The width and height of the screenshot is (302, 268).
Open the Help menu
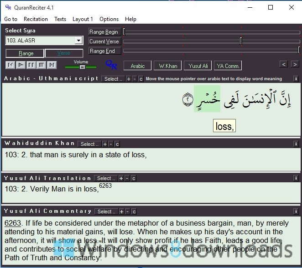(130, 19)
